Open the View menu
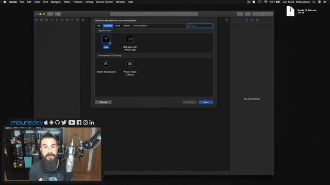The height and width of the screenshot is (185, 330). [37, 2]
